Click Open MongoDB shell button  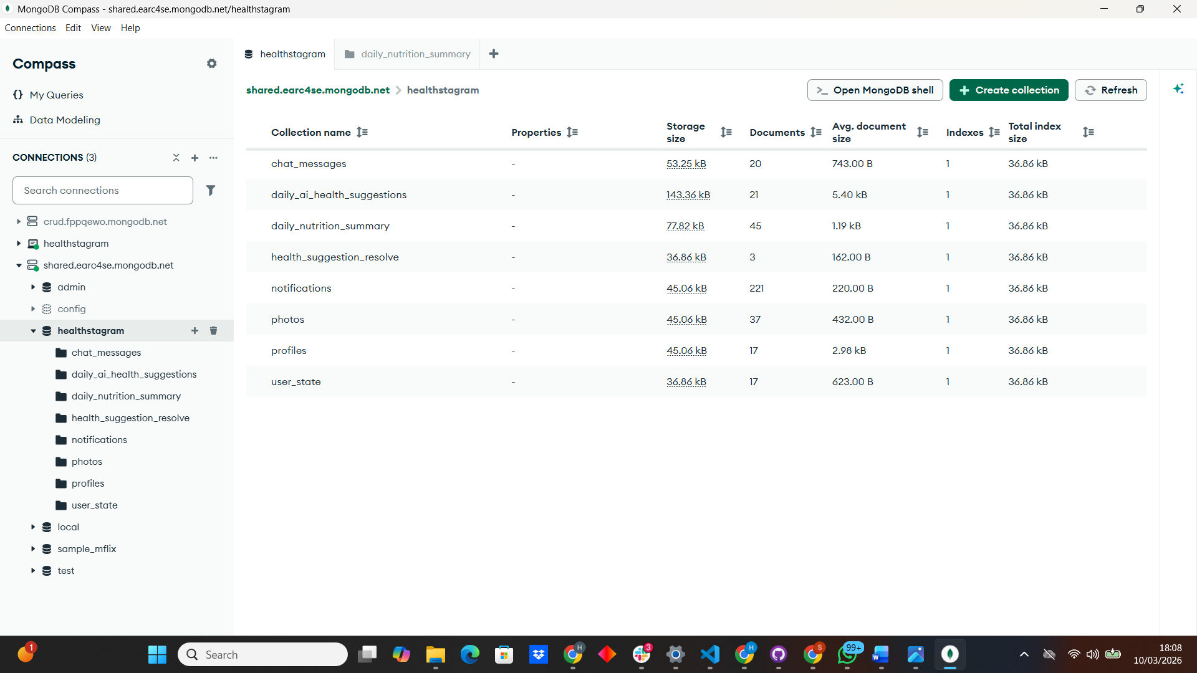[x=875, y=90]
